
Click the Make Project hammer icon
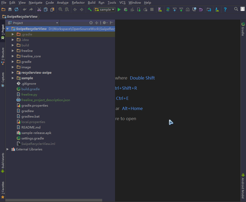90,10
